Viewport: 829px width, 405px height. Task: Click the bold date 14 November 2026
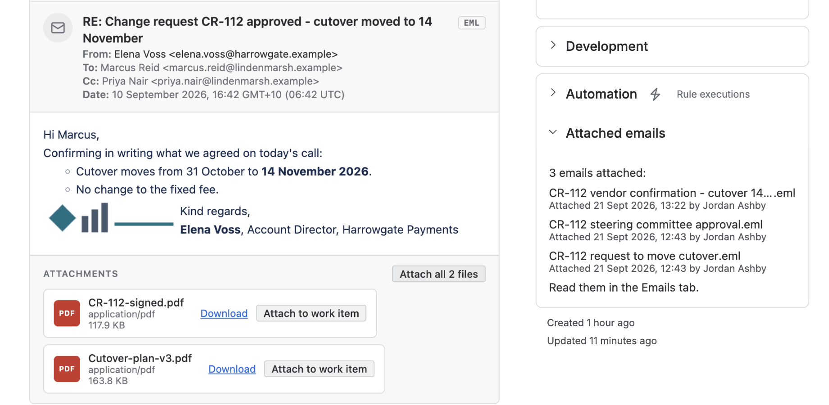pos(315,171)
